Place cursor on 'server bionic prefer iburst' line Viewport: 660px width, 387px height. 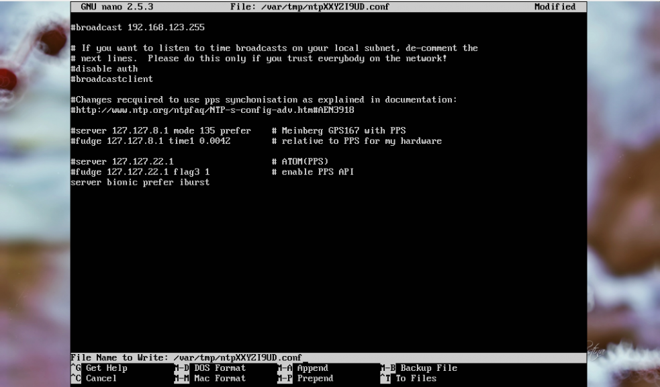coord(140,182)
